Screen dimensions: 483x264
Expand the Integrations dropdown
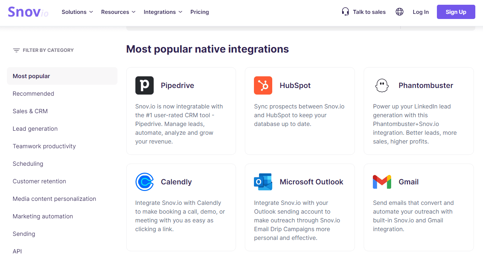162,12
